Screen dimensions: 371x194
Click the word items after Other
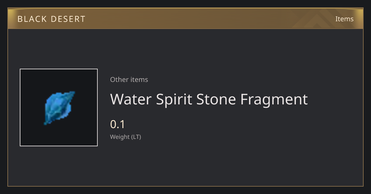click(x=139, y=79)
